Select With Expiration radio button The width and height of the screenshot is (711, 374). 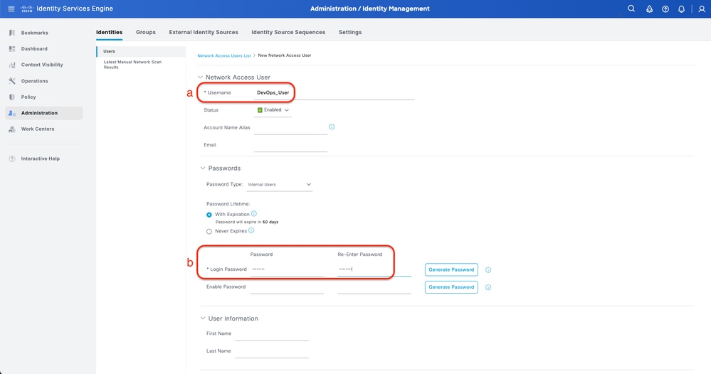(209, 215)
